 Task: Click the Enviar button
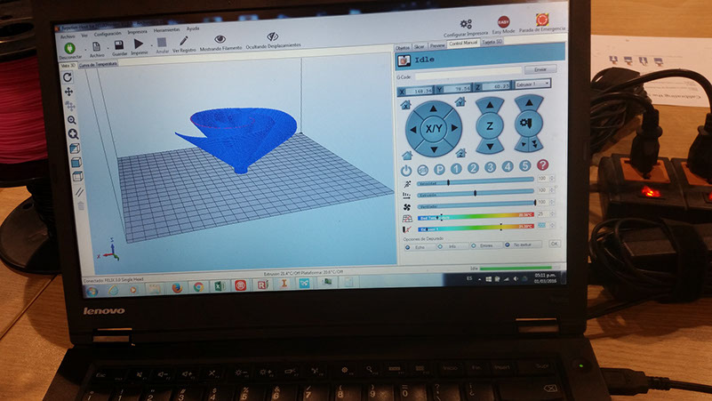540,69
